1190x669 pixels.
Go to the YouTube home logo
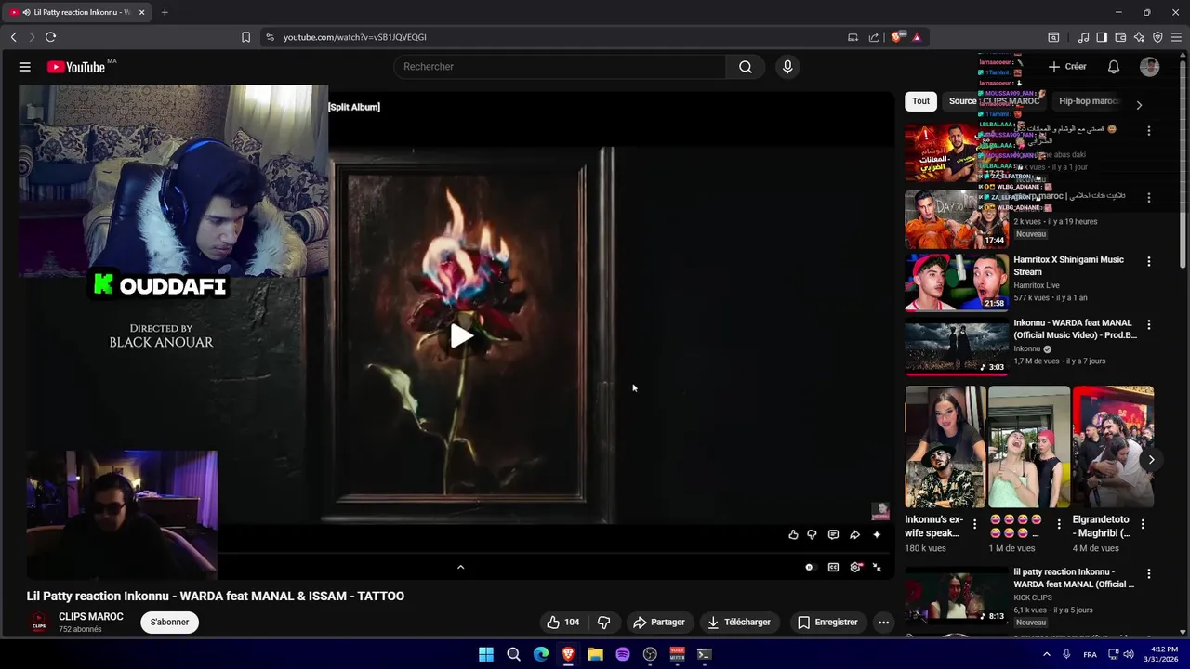(x=76, y=67)
